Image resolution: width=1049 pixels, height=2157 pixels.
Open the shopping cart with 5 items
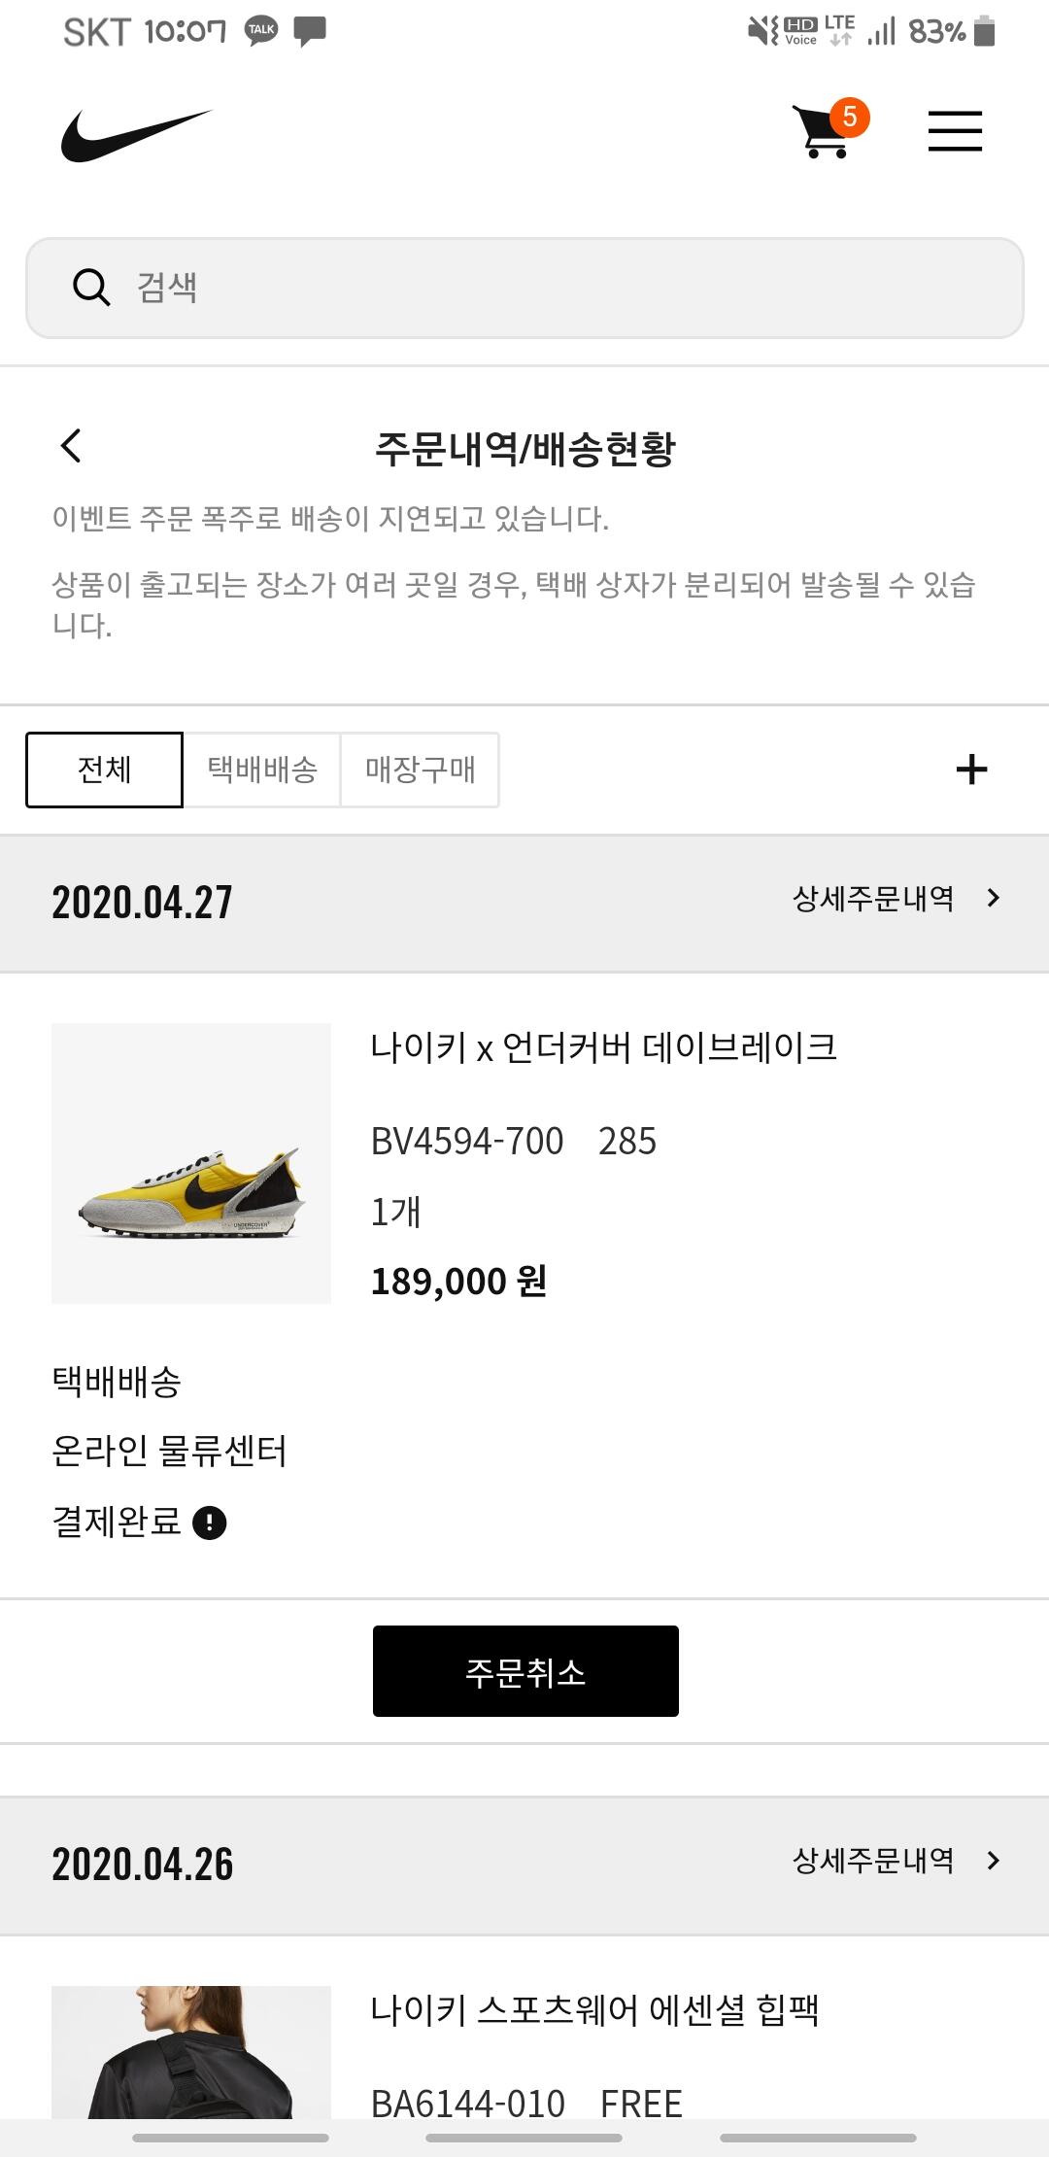pos(829,129)
